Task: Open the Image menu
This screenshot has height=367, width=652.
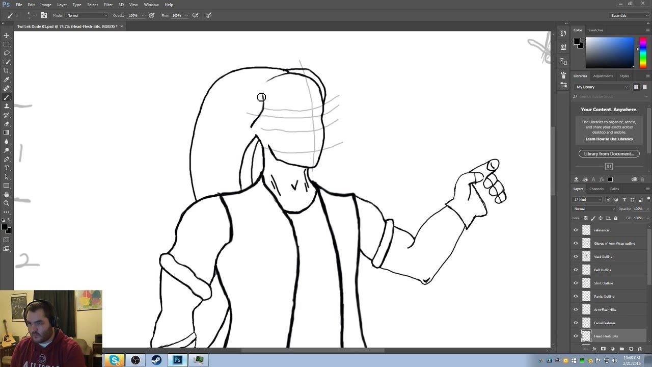Action: pyautogui.click(x=46, y=5)
